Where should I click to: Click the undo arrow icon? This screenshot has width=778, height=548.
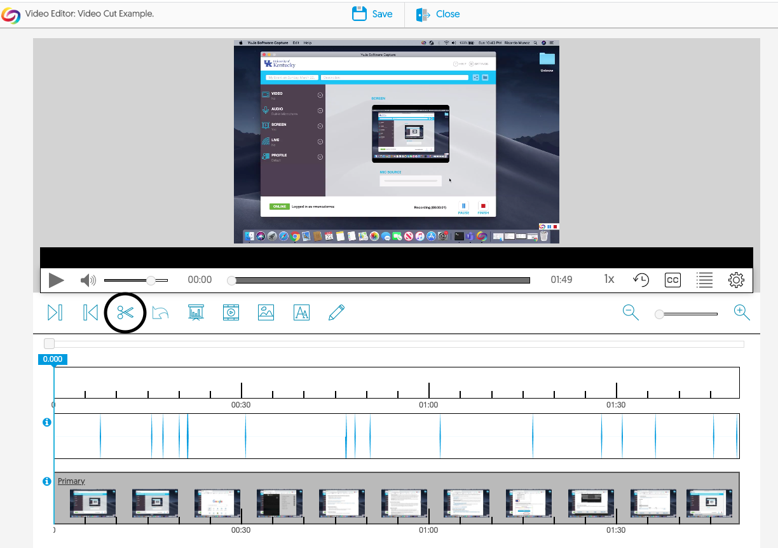click(x=160, y=313)
